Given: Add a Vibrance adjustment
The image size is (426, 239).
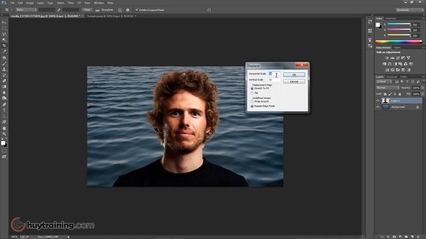Looking at the screenshot, I should click(408, 58).
